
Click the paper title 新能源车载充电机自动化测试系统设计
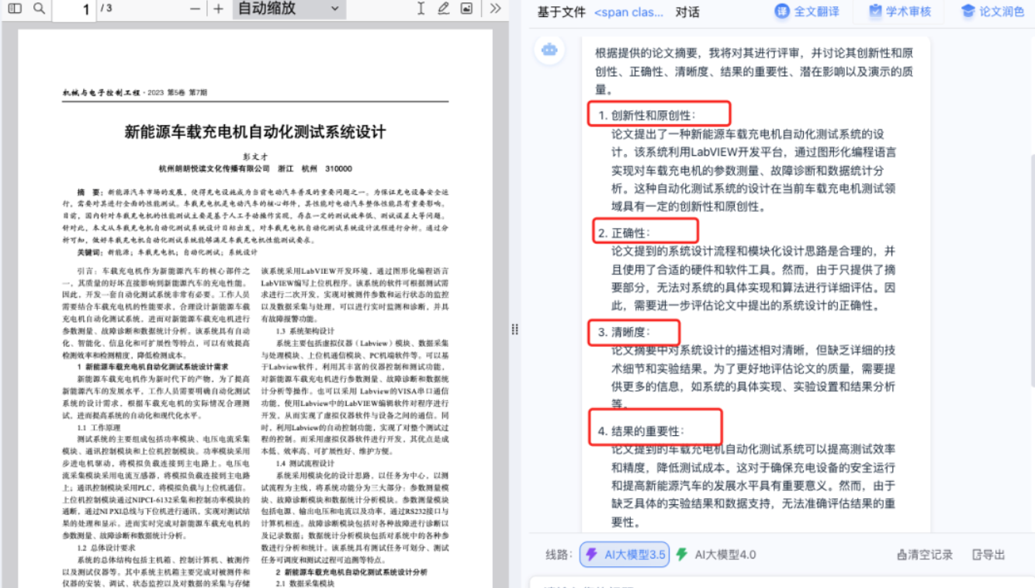254,132
